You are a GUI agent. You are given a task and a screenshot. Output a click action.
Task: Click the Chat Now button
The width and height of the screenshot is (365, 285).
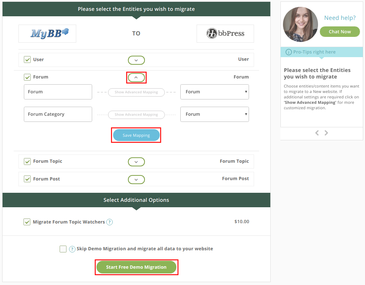(340, 32)
